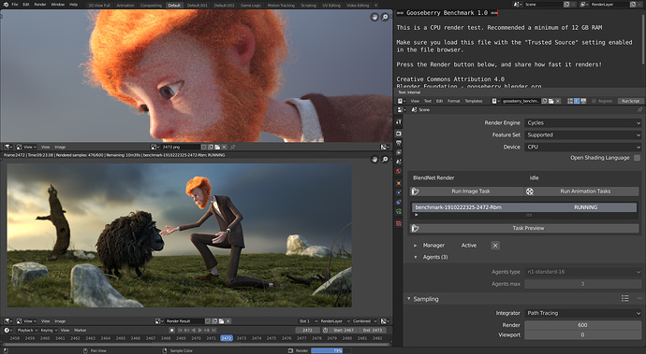Open the Playback dropdown in the timeline

[x=27, y=330]
